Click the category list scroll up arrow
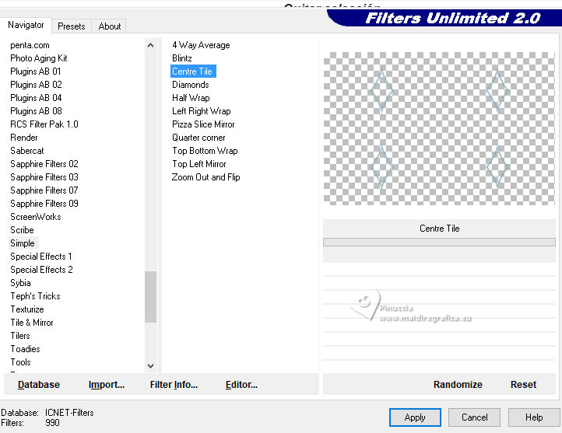Image resolution: width=562 pixels, height=433 pixels. click(150, 45)
